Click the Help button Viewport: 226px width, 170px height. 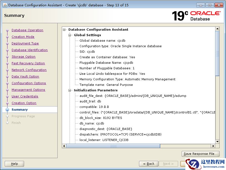(x=14, y=164)
